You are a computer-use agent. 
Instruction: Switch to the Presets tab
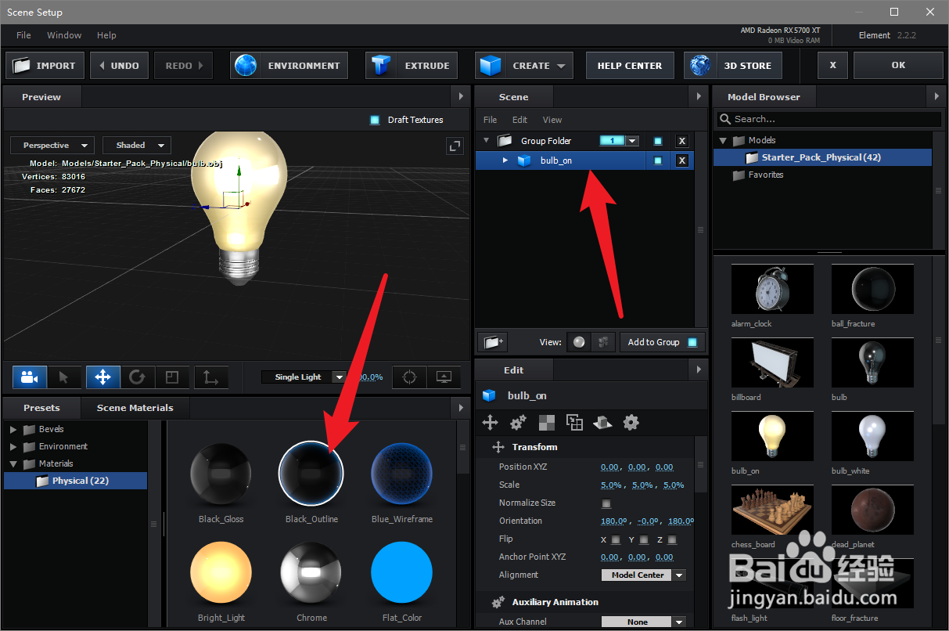41,408
